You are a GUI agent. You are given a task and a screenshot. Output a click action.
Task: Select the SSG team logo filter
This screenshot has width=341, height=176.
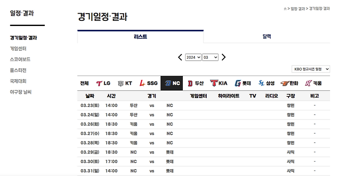(x=148, y=83)
